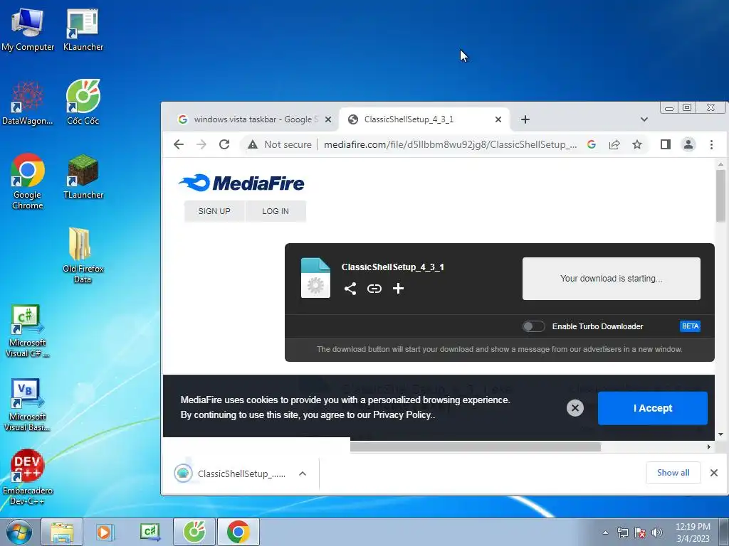Click the page vertical scrollbar thumb
The image size is (729, 546).
point(720,196)
